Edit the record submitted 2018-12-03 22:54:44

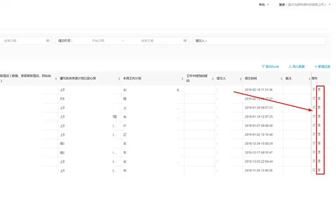[314, 161]
